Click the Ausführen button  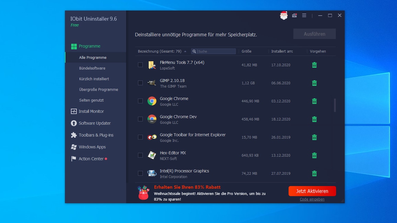pyautogui.click(x=315, y=34)
